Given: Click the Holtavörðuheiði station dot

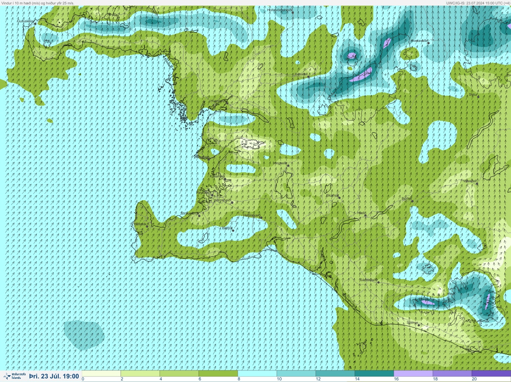Looking at the screenshot, I should (293, 13).
